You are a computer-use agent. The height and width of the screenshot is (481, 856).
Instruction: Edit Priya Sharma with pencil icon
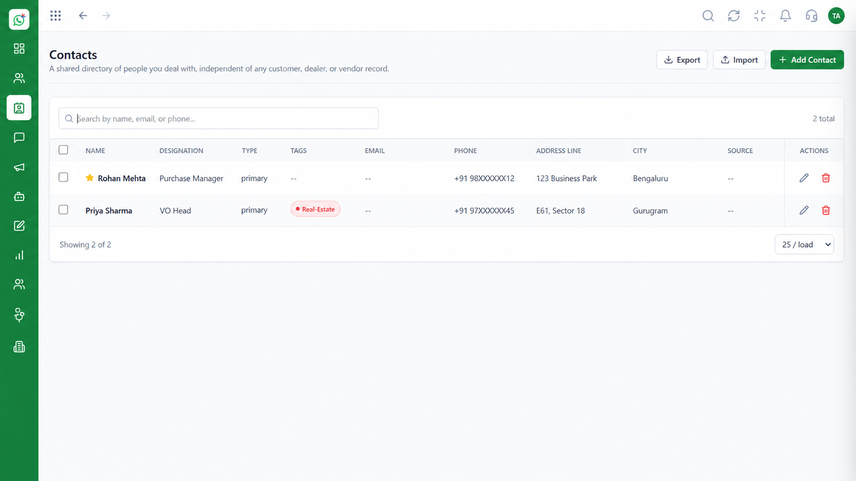(x=804, y=210)
